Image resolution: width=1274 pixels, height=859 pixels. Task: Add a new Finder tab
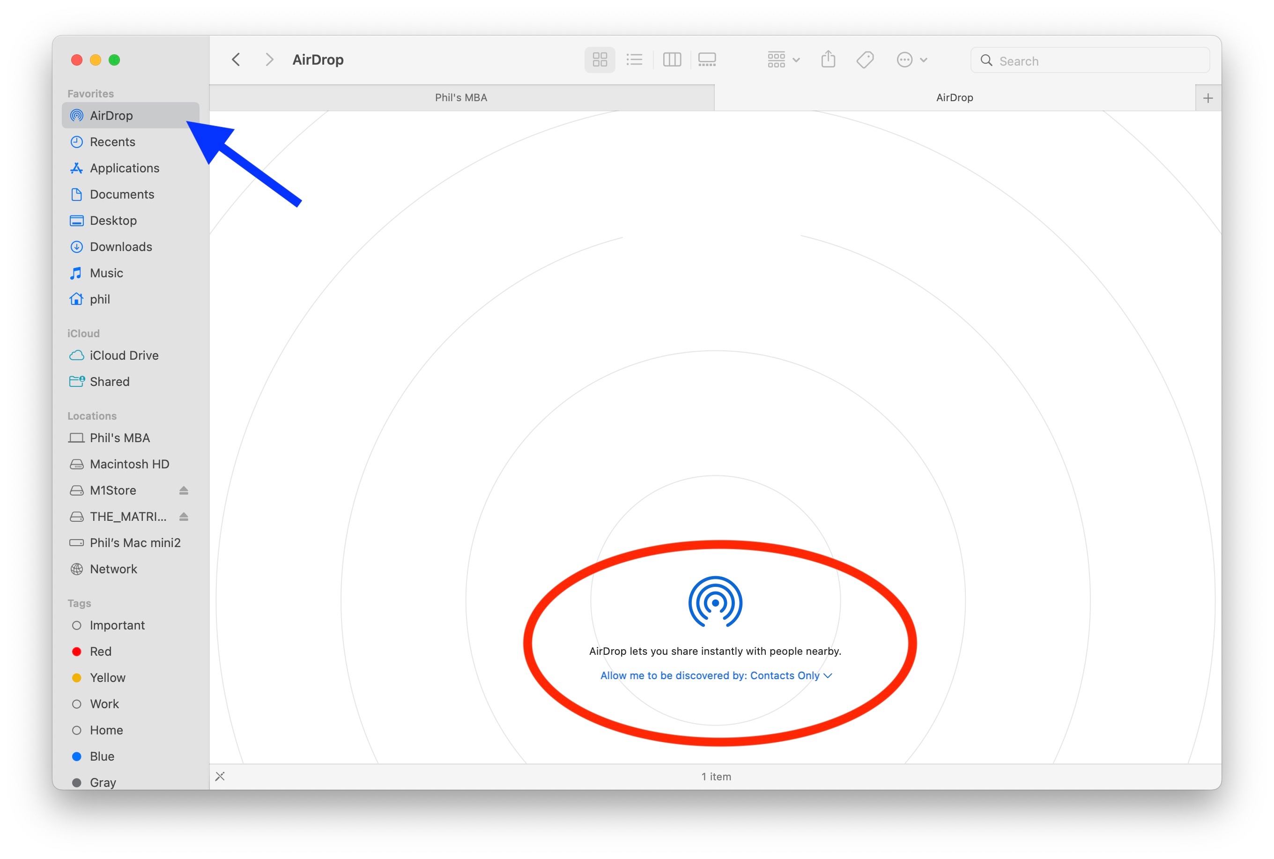[1208, 98]
